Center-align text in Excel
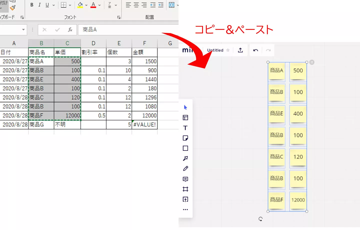The height and width of the screenshot is (230, 360). click(136, 5)
